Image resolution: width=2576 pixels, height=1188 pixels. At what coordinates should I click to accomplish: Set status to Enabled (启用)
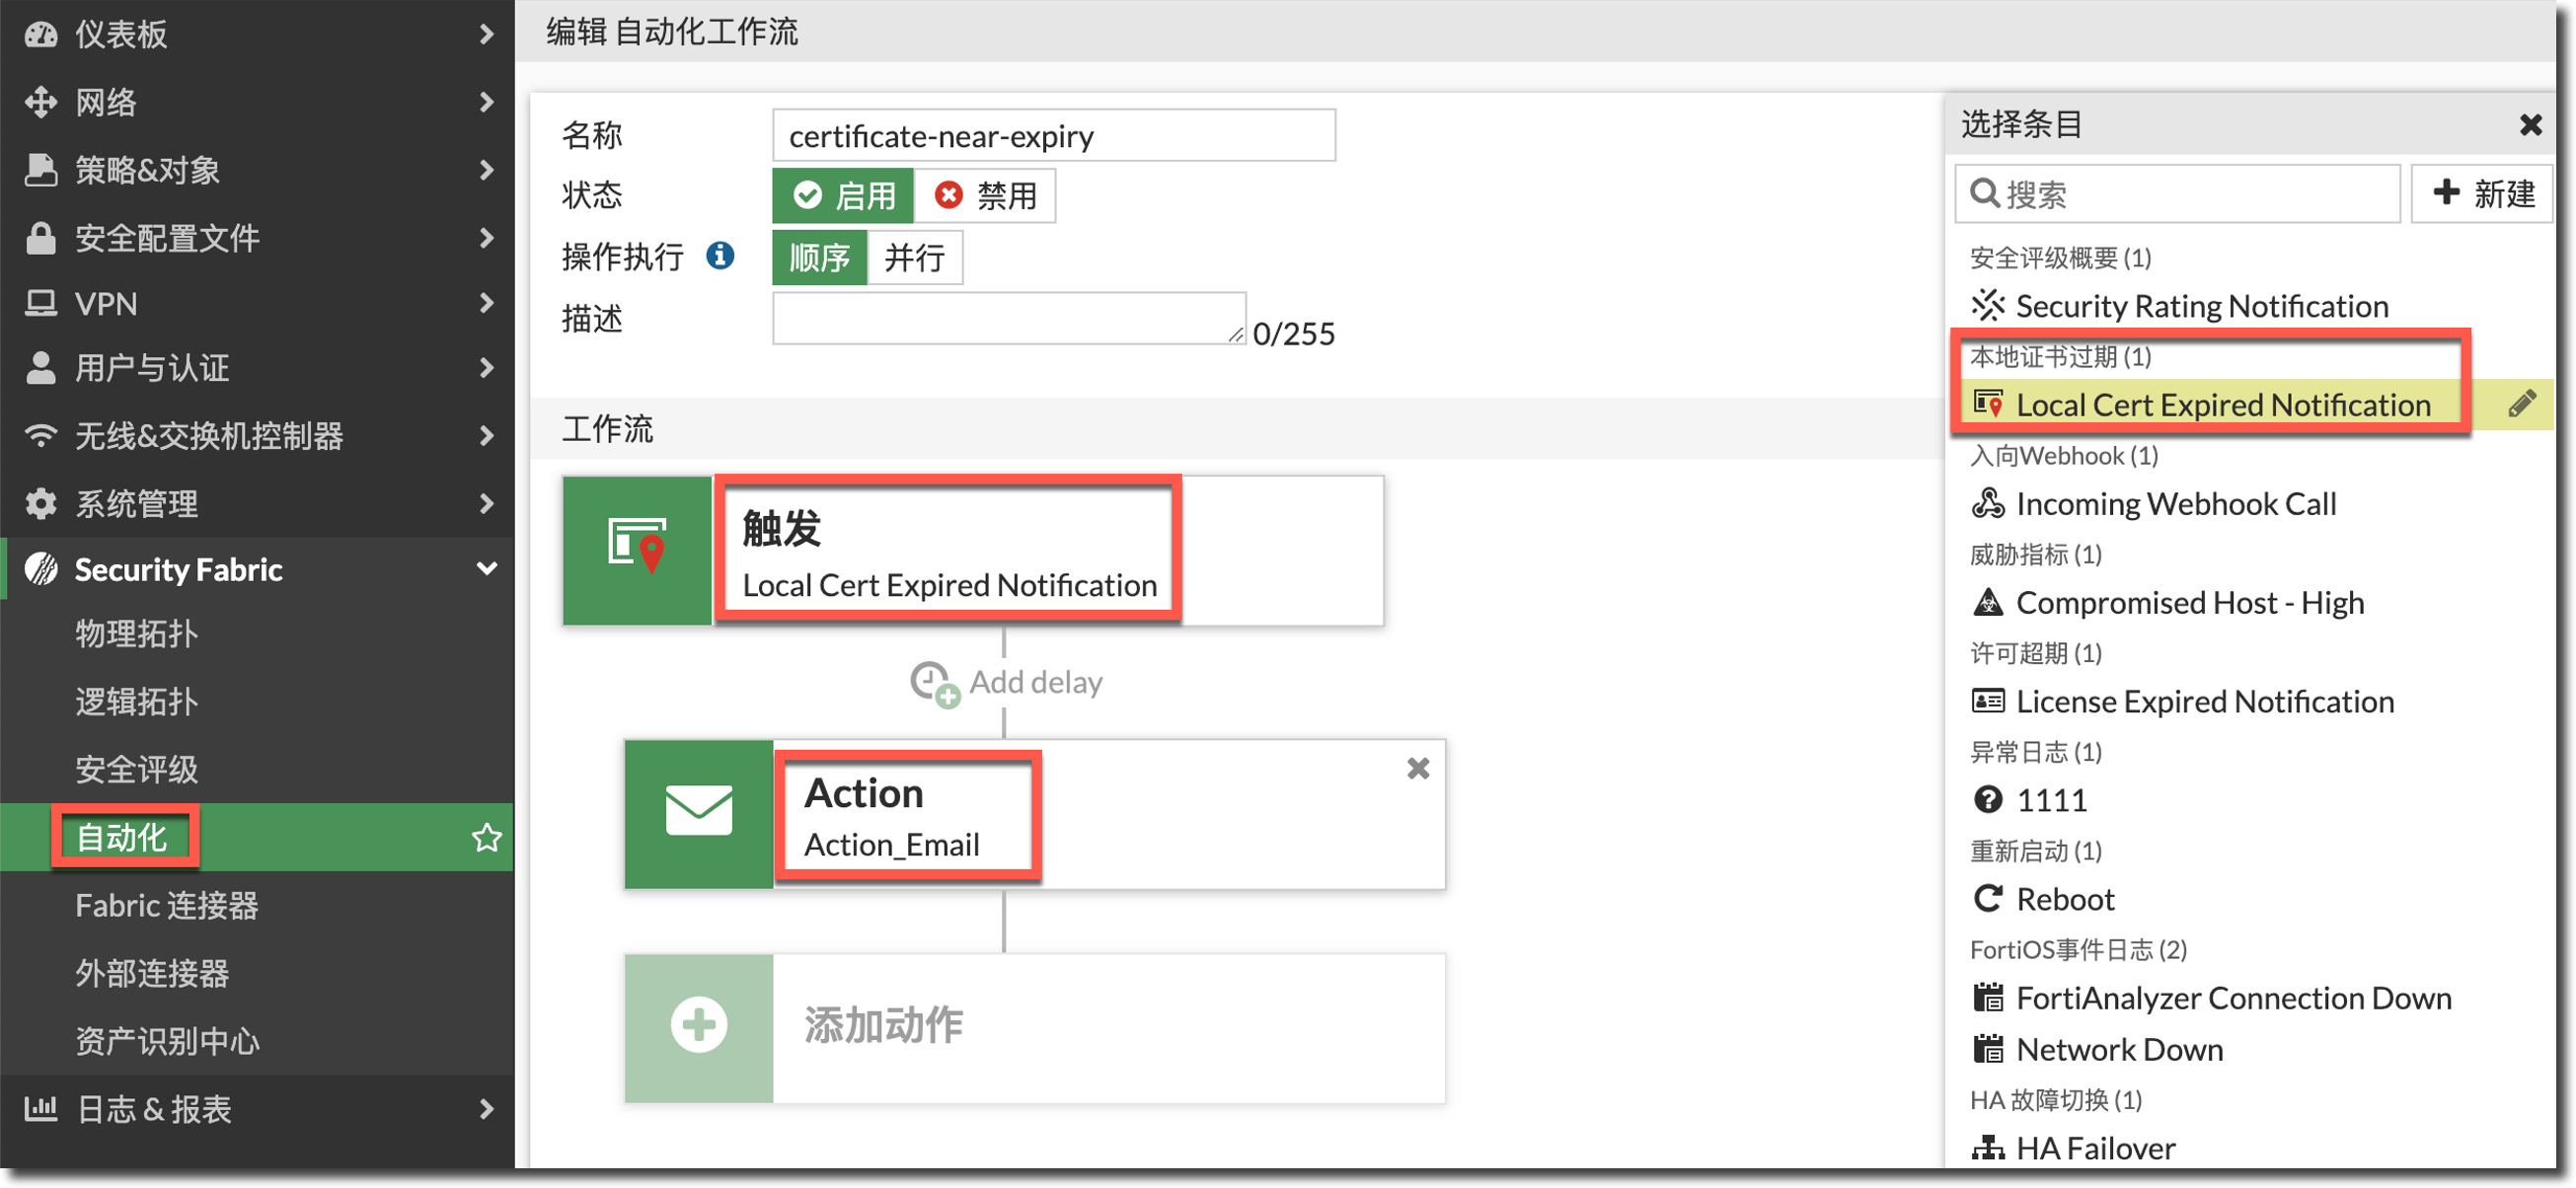843,195
